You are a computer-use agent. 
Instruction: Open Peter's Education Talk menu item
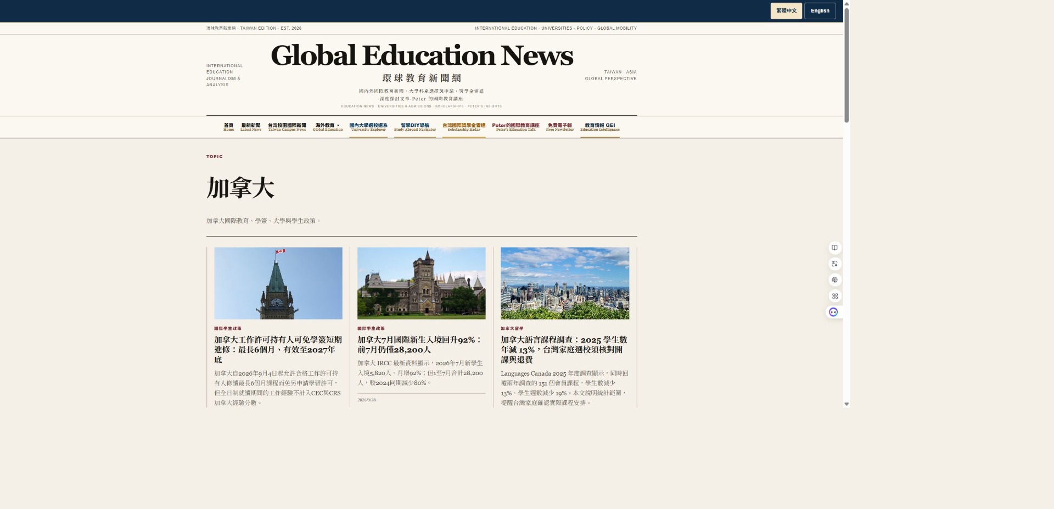(x=515, y=127)
